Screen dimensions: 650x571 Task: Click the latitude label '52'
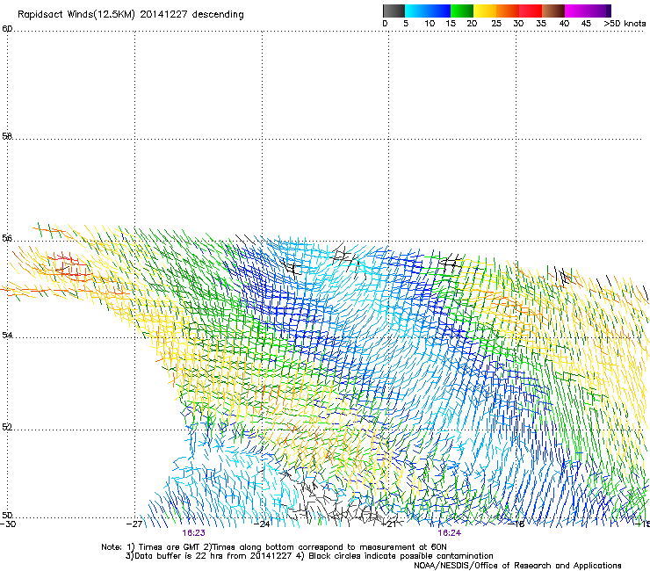point(7,427)
